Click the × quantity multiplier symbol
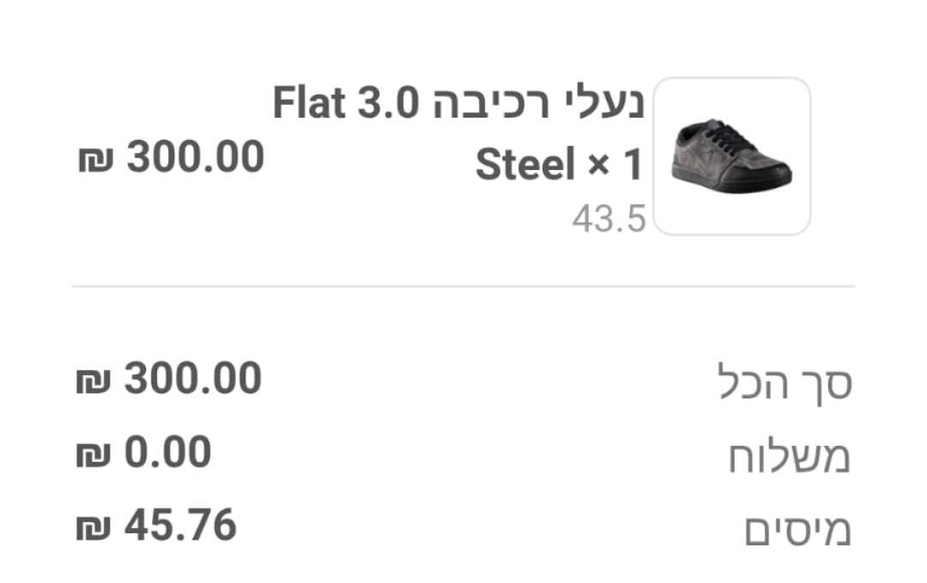The width and height of the screenshot is (927, 583). tap(599, 164)
